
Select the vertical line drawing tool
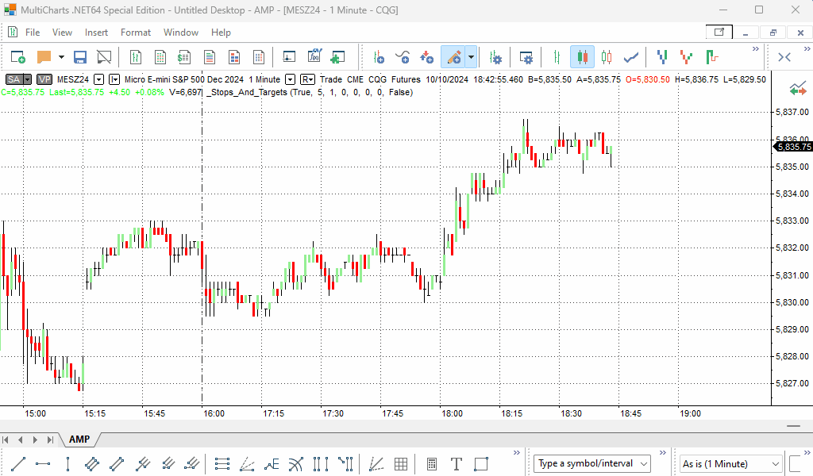click(x=67, y=464)
